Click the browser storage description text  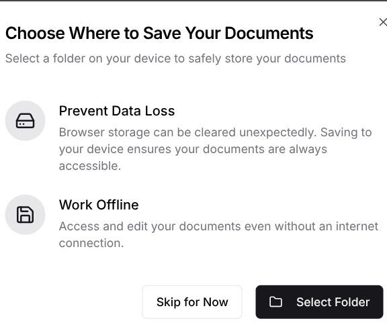coord(215,149)
